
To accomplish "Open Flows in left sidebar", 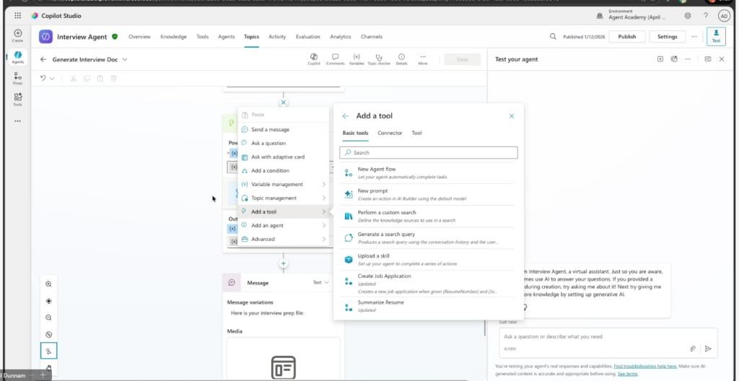I will pyautogui.click(x=17, y=77).
